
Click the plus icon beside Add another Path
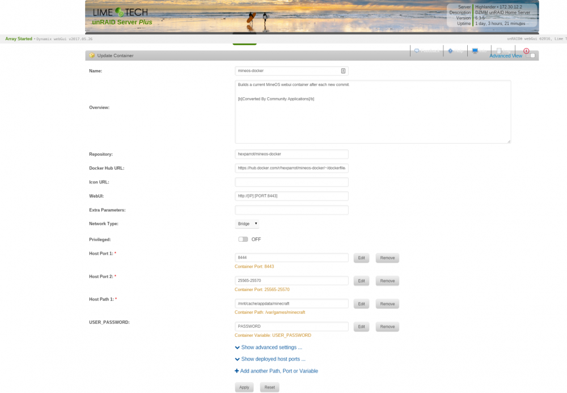[x=236, y=371]
